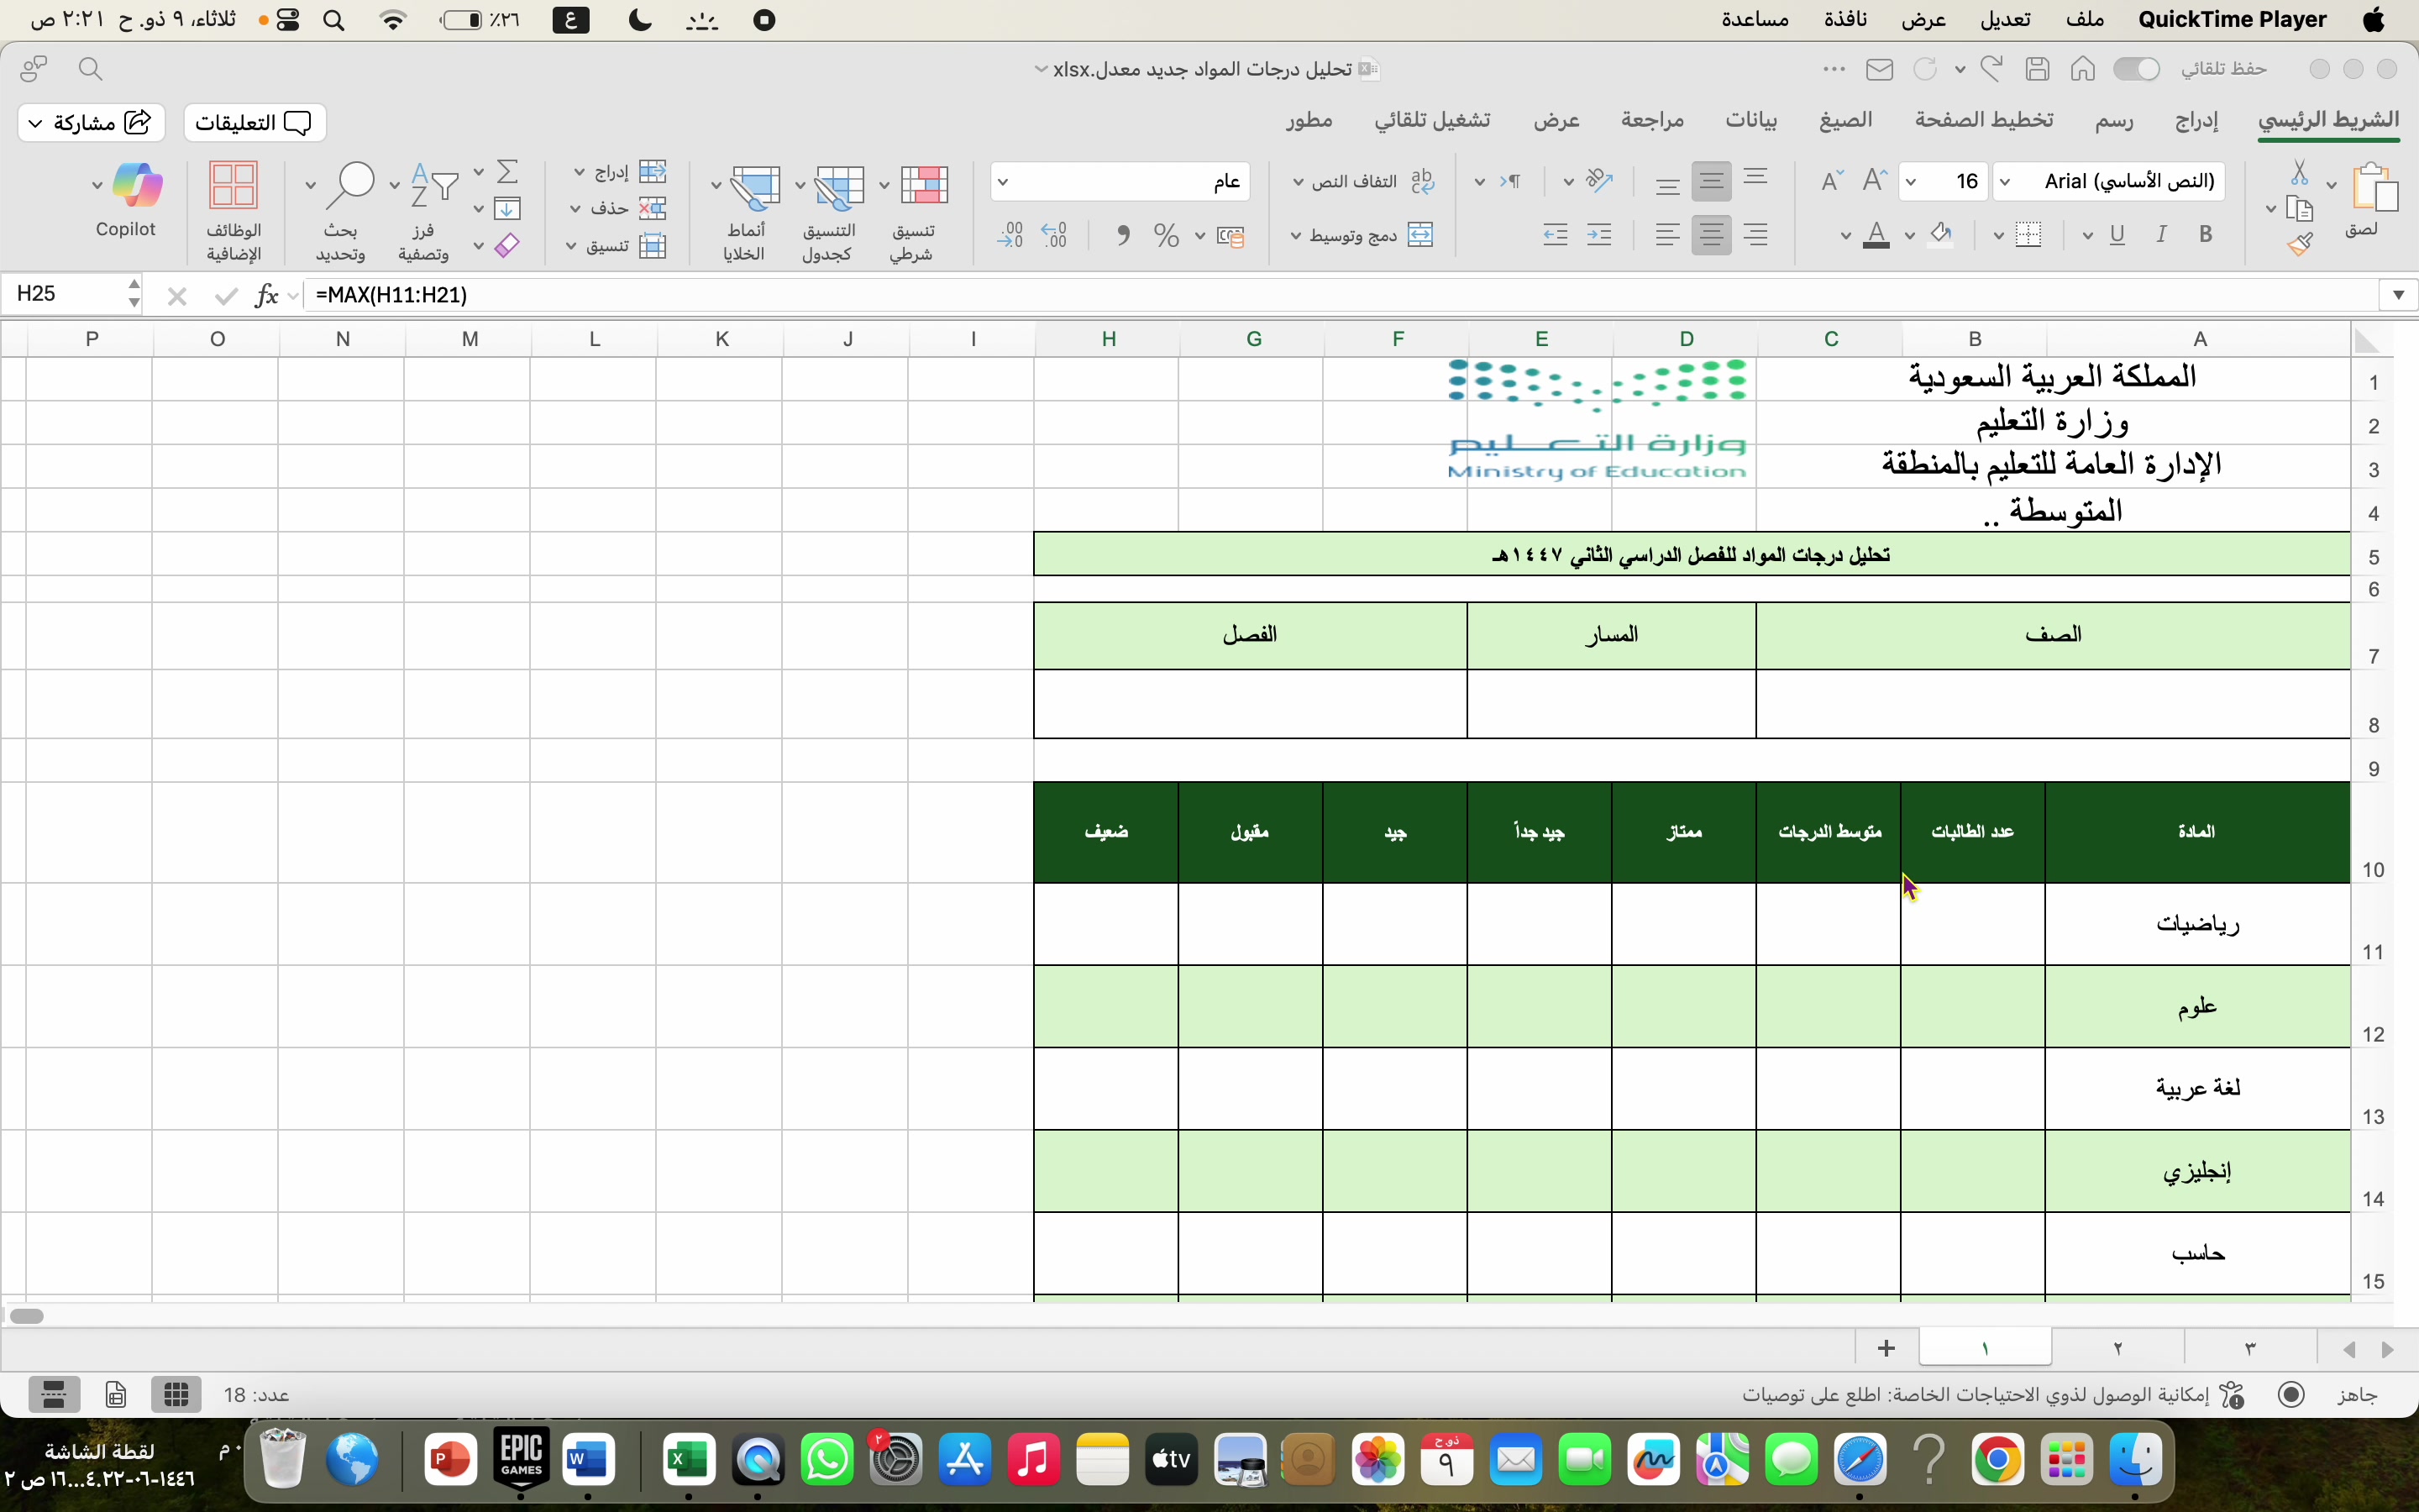Open Add-ins (الوظائف الإضافية)
2419x1512 pixels.
pyautogui.click(x=234, y=212)
